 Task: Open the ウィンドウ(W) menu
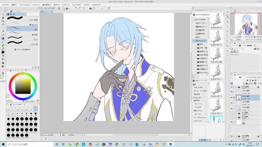point(76,5)
